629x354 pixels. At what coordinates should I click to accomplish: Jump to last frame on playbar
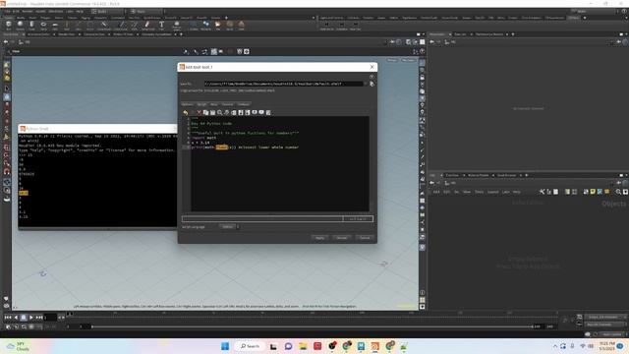(39, 318)
